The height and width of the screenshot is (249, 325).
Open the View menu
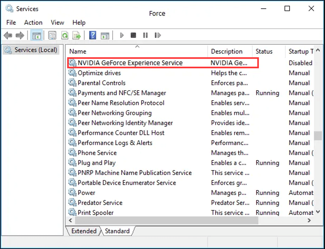57,23
